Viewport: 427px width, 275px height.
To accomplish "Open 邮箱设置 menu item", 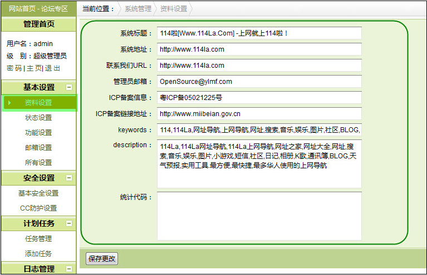I will coord(38,148).
